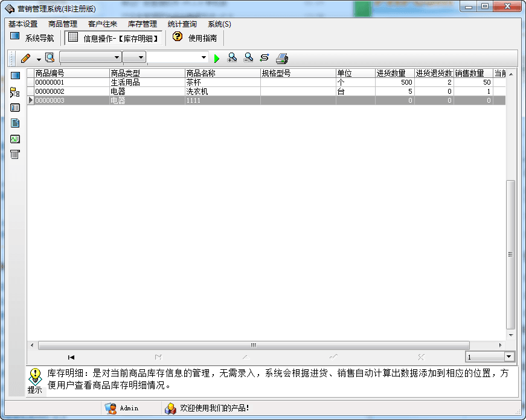Click the blue document sidebar icon
526x420 pixels.
point(15,123)
